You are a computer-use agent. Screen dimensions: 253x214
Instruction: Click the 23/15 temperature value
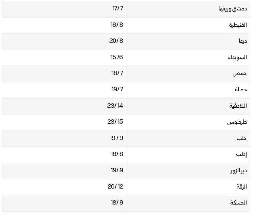click(115, 122)
